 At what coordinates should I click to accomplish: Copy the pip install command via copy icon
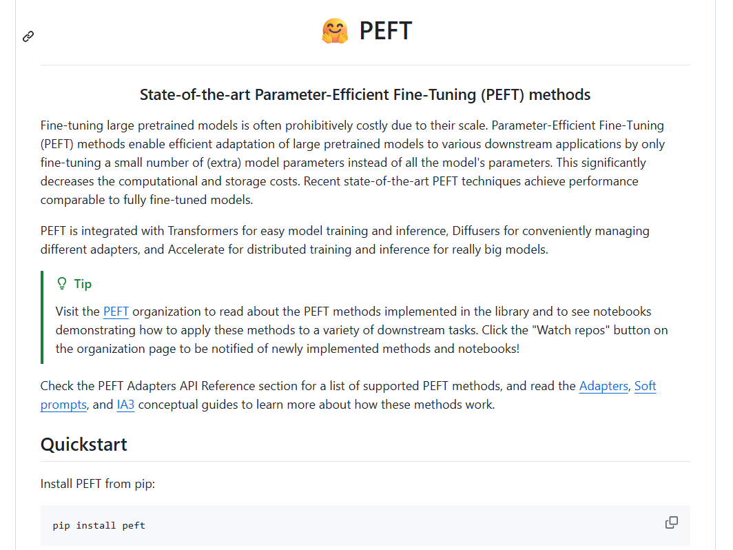pos(671,522)
